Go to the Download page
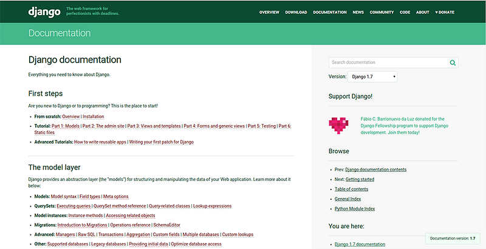486x249 pixels. pyautogui.click(x=296, y=12)
